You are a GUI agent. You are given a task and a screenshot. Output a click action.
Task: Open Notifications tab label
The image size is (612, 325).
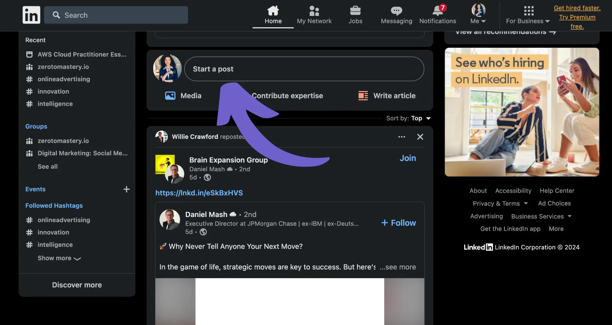438,21
